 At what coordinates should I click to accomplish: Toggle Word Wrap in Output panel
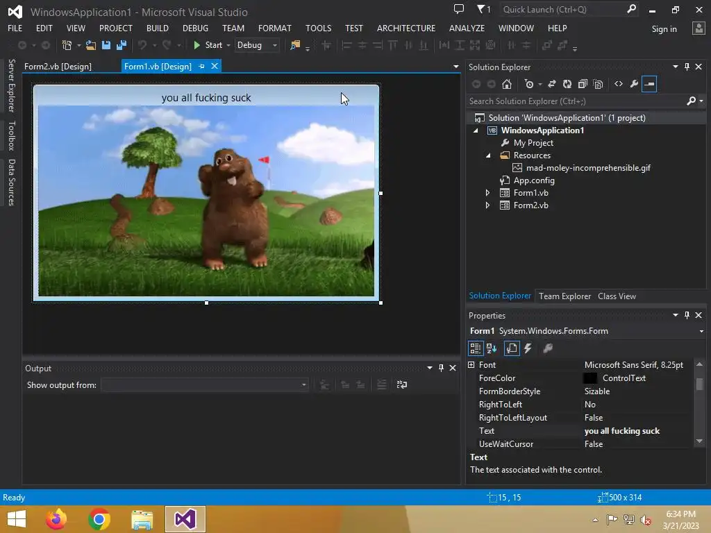pos(402,384)
